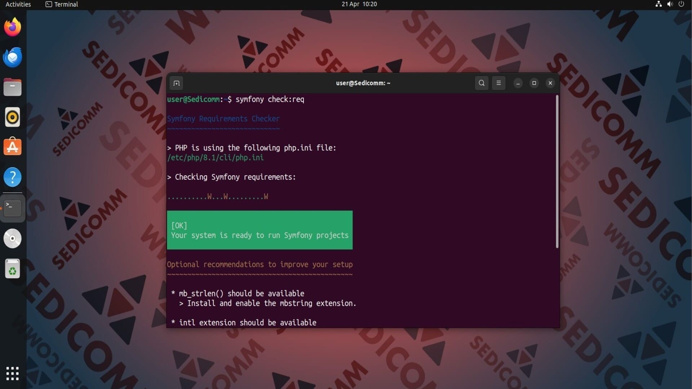Screen dimensions: 692x389
Task: Launch Rhythmbox music player
Action: click(x=13, y=117)
